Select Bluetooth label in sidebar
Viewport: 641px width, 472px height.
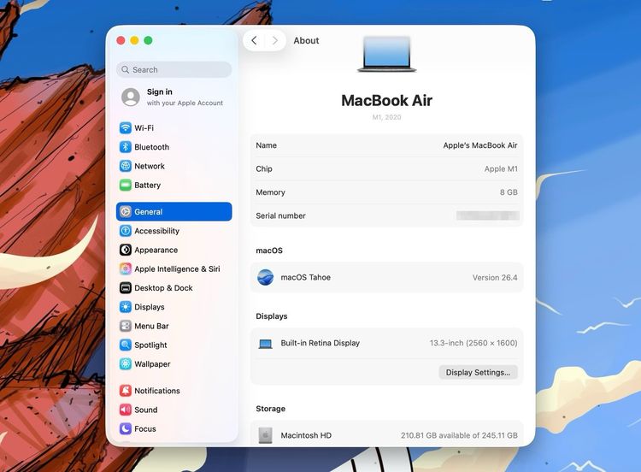click(x=151, y=147)
